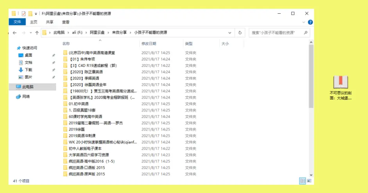This screenshot has width=368, height=193.
Task: Click the search magnifier icon
Action: [305, 32]
